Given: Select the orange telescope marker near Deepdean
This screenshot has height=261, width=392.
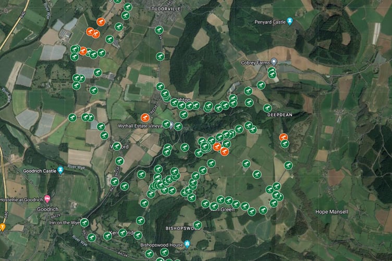Looking at the screenshot, I should 283,137.
